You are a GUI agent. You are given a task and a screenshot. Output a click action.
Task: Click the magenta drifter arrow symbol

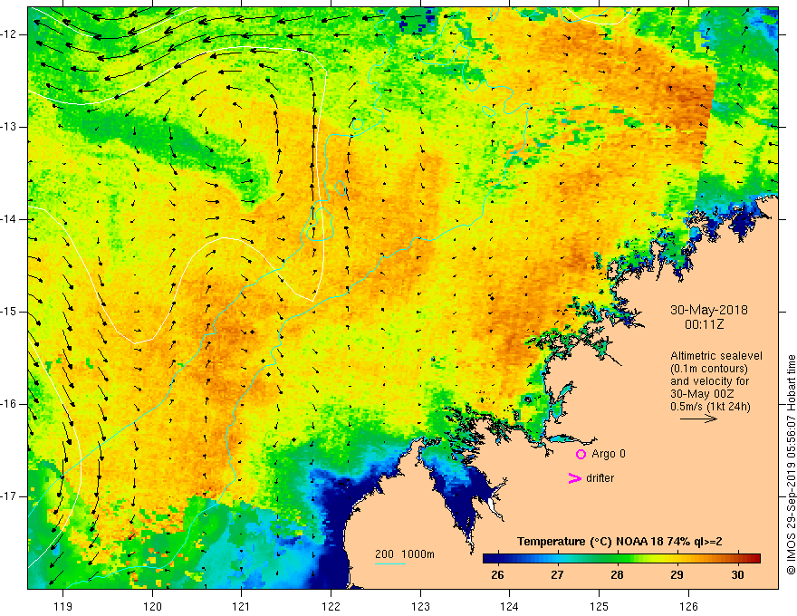tap(574, 478)
